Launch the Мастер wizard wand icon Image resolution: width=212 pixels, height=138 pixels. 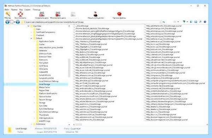8,14
